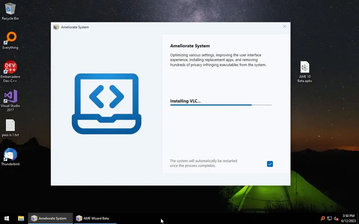Click the Show desktop strip at the taskbar edge

coord(358,218)
